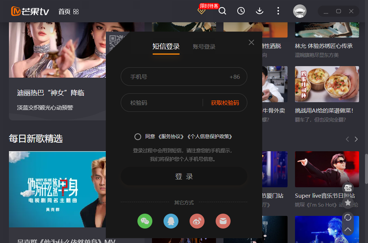Go to 首页 in the header
Viewport: 368px width, 243px height.
[x=64, y=12]
